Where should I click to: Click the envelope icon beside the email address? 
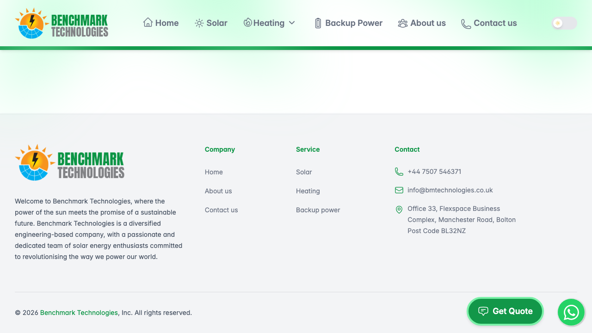coord(399,190)
